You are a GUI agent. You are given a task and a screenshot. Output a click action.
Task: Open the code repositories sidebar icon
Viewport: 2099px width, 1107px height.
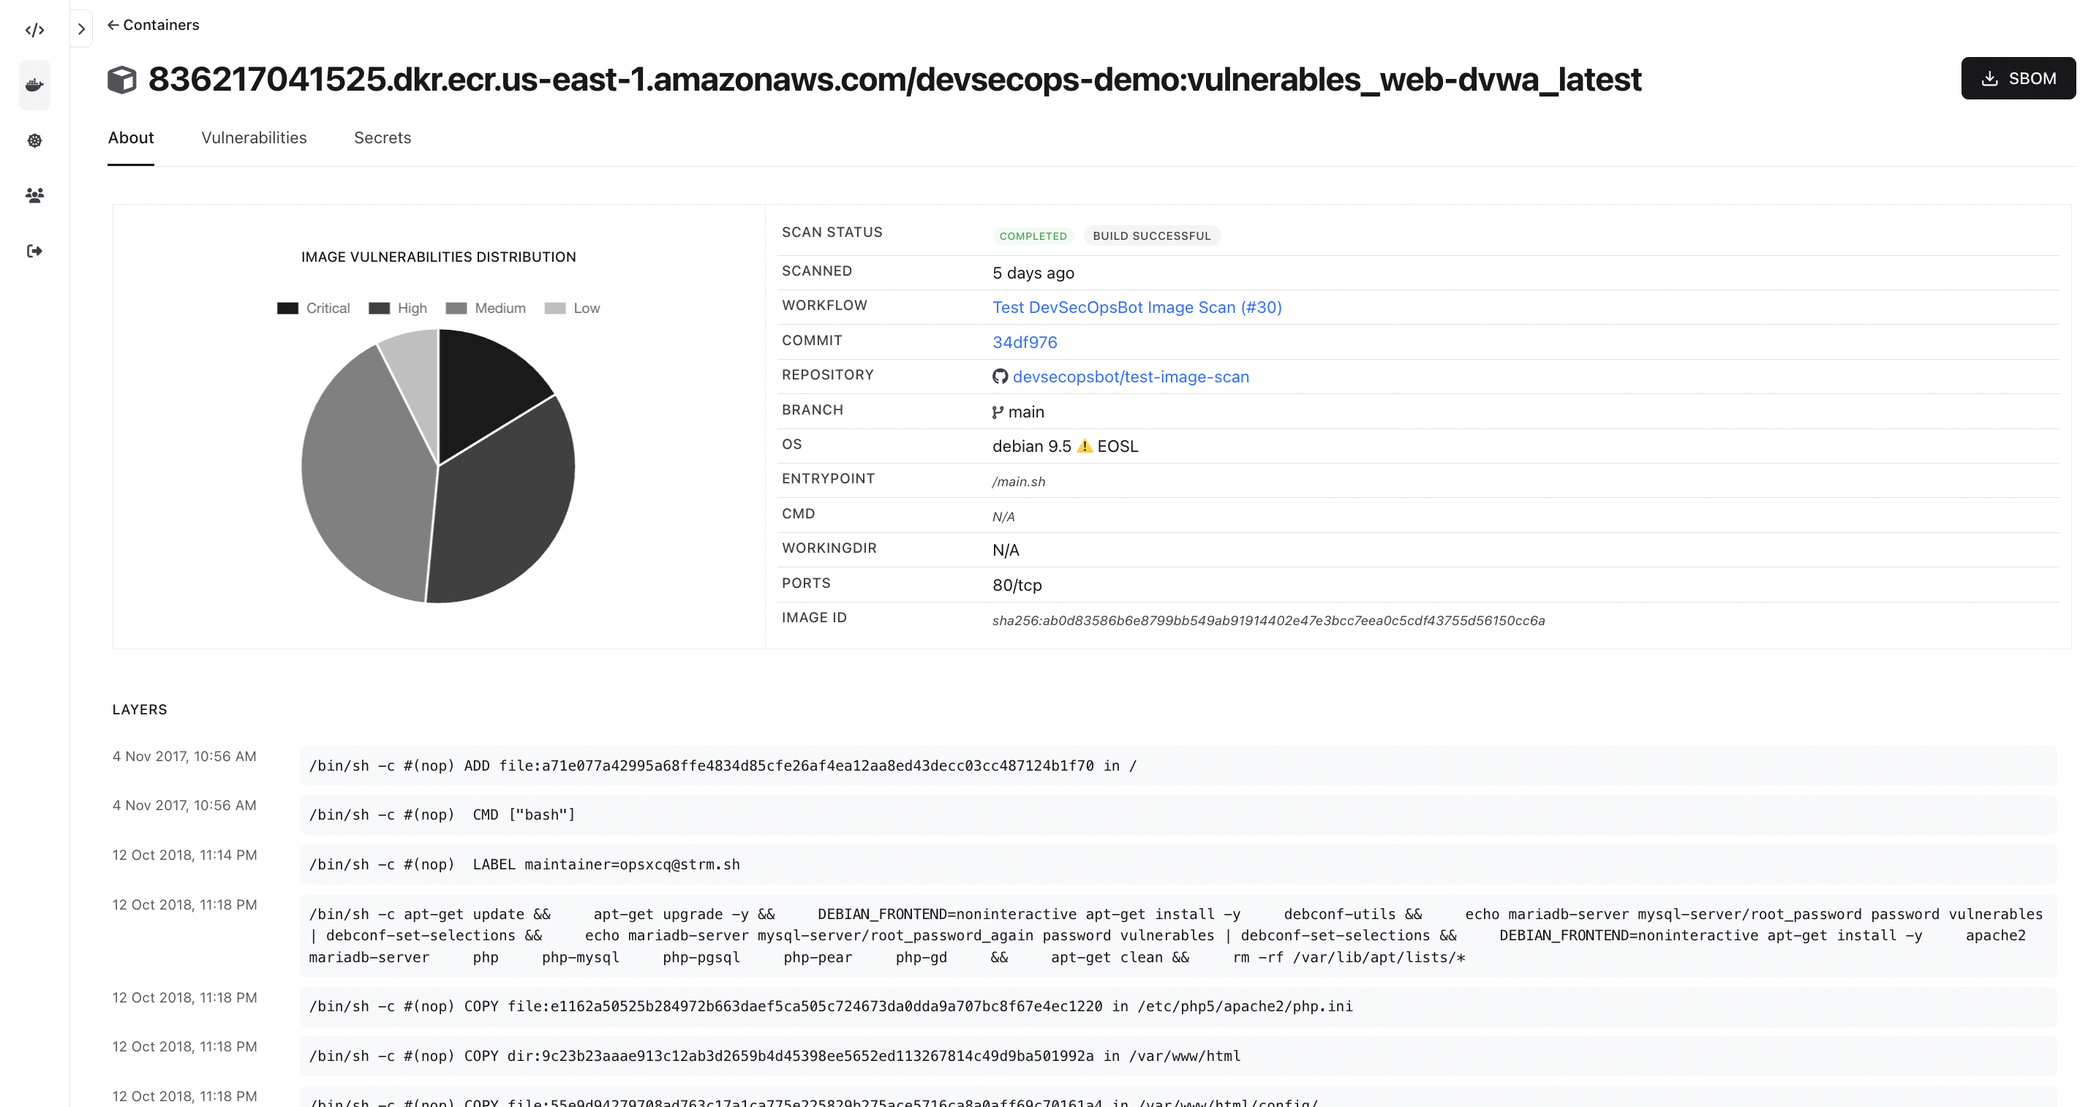point(34,30)
